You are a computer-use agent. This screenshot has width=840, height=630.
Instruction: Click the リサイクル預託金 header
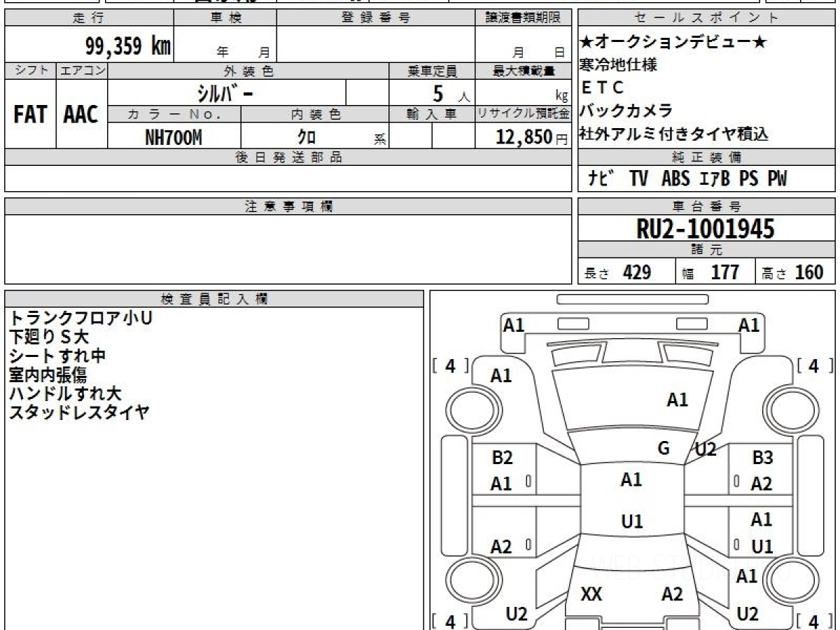tap(524, 115)
